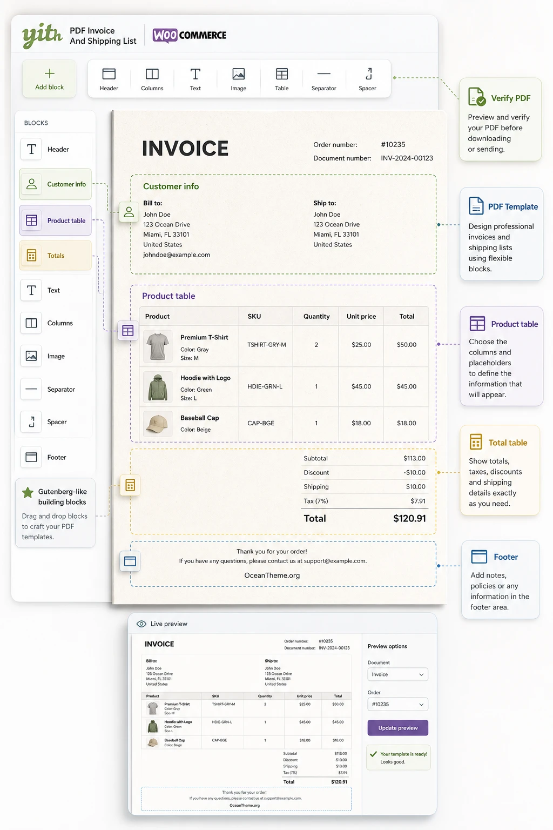Click Baseball Cap product thumbnail

158,423
